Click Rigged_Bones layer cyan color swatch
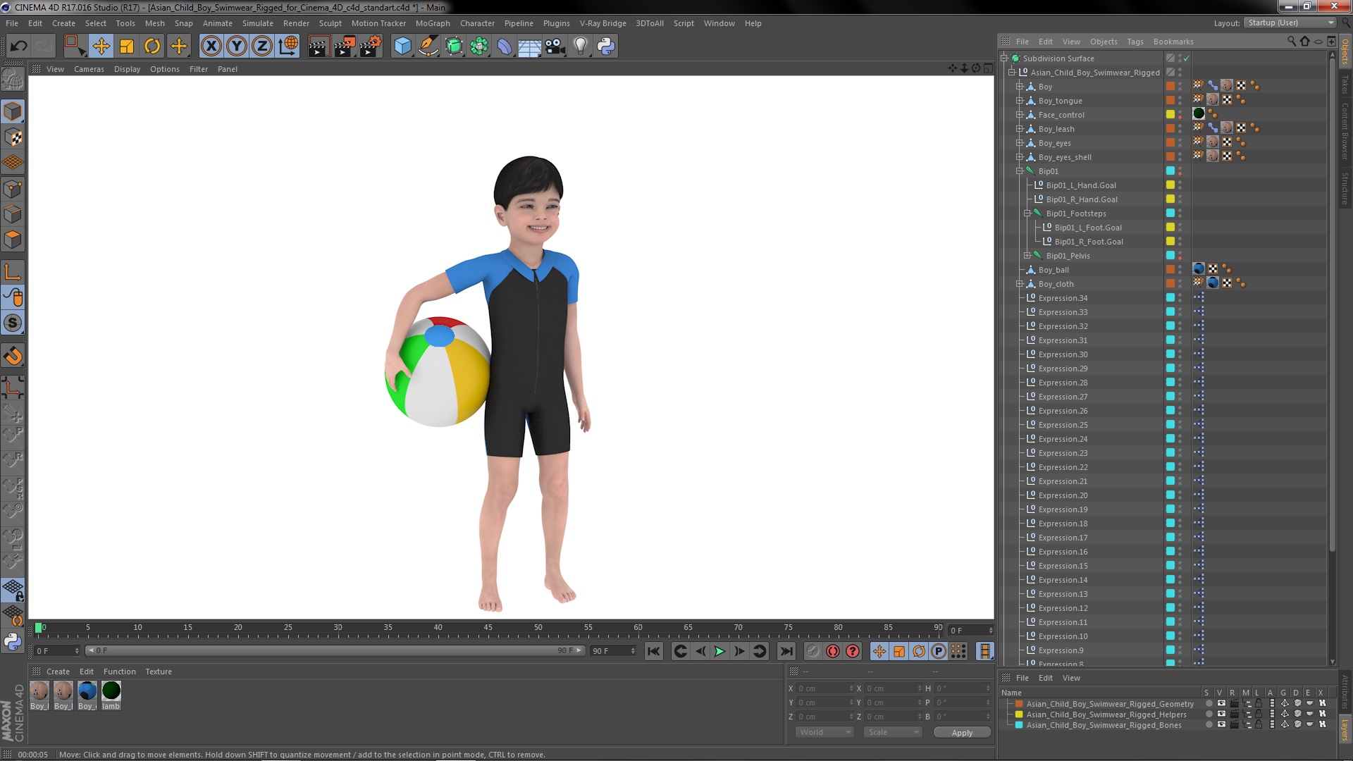The height and width of the screenshot is (761, 1353). click(x=1019, y=725)
